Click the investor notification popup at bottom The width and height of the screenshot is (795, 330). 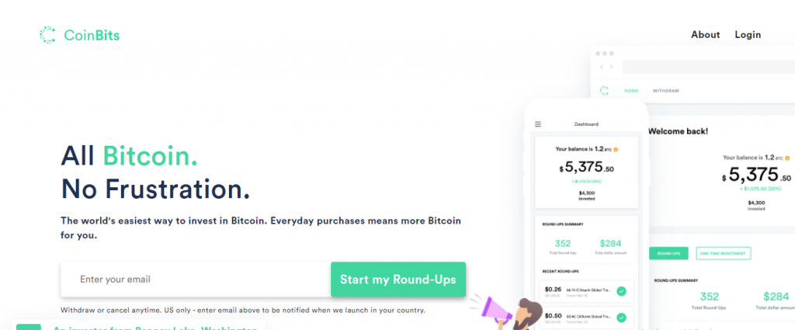click(x=138, y=325)
